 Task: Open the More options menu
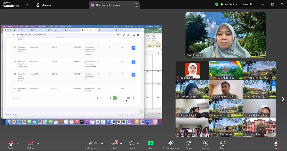(223, 145)
